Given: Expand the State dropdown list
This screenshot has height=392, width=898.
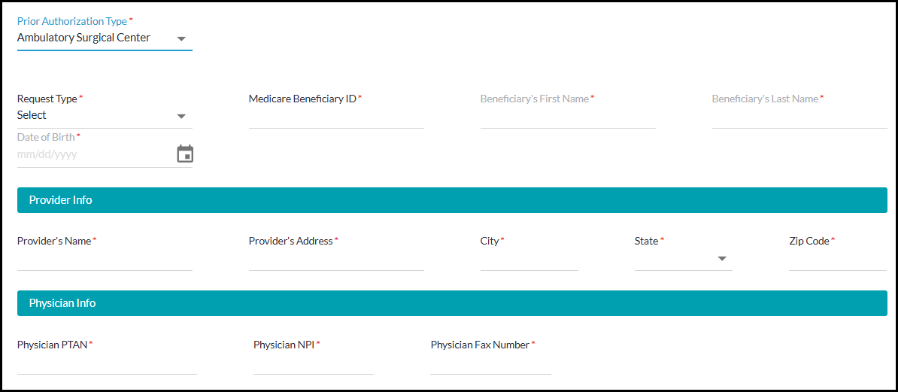Looking at the screenshot, I should pos(722,259).
